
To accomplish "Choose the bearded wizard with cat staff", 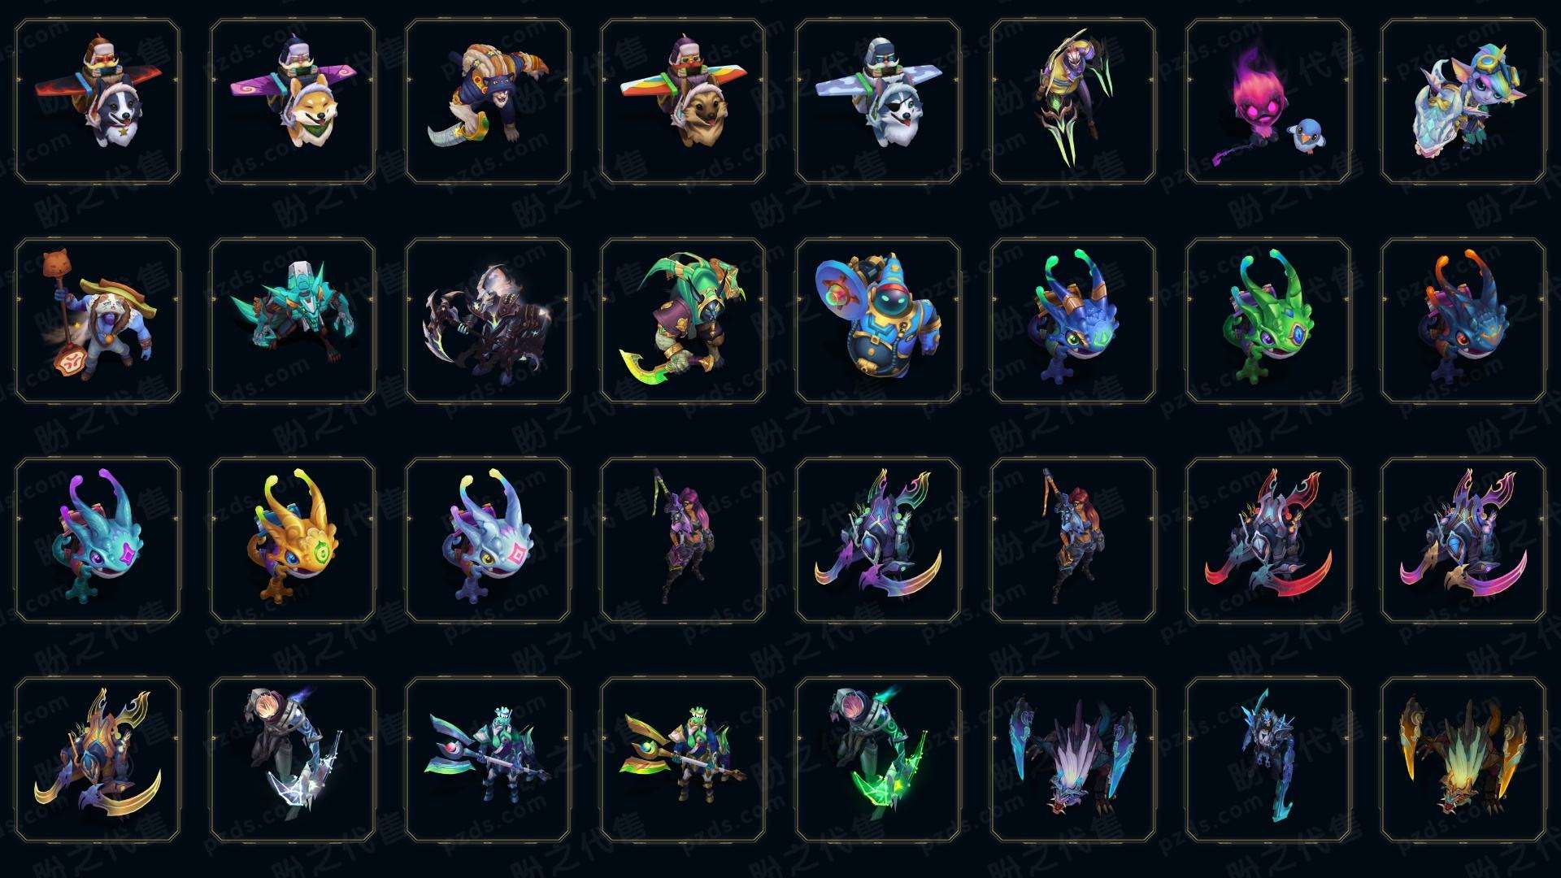I will click(98, 320).
